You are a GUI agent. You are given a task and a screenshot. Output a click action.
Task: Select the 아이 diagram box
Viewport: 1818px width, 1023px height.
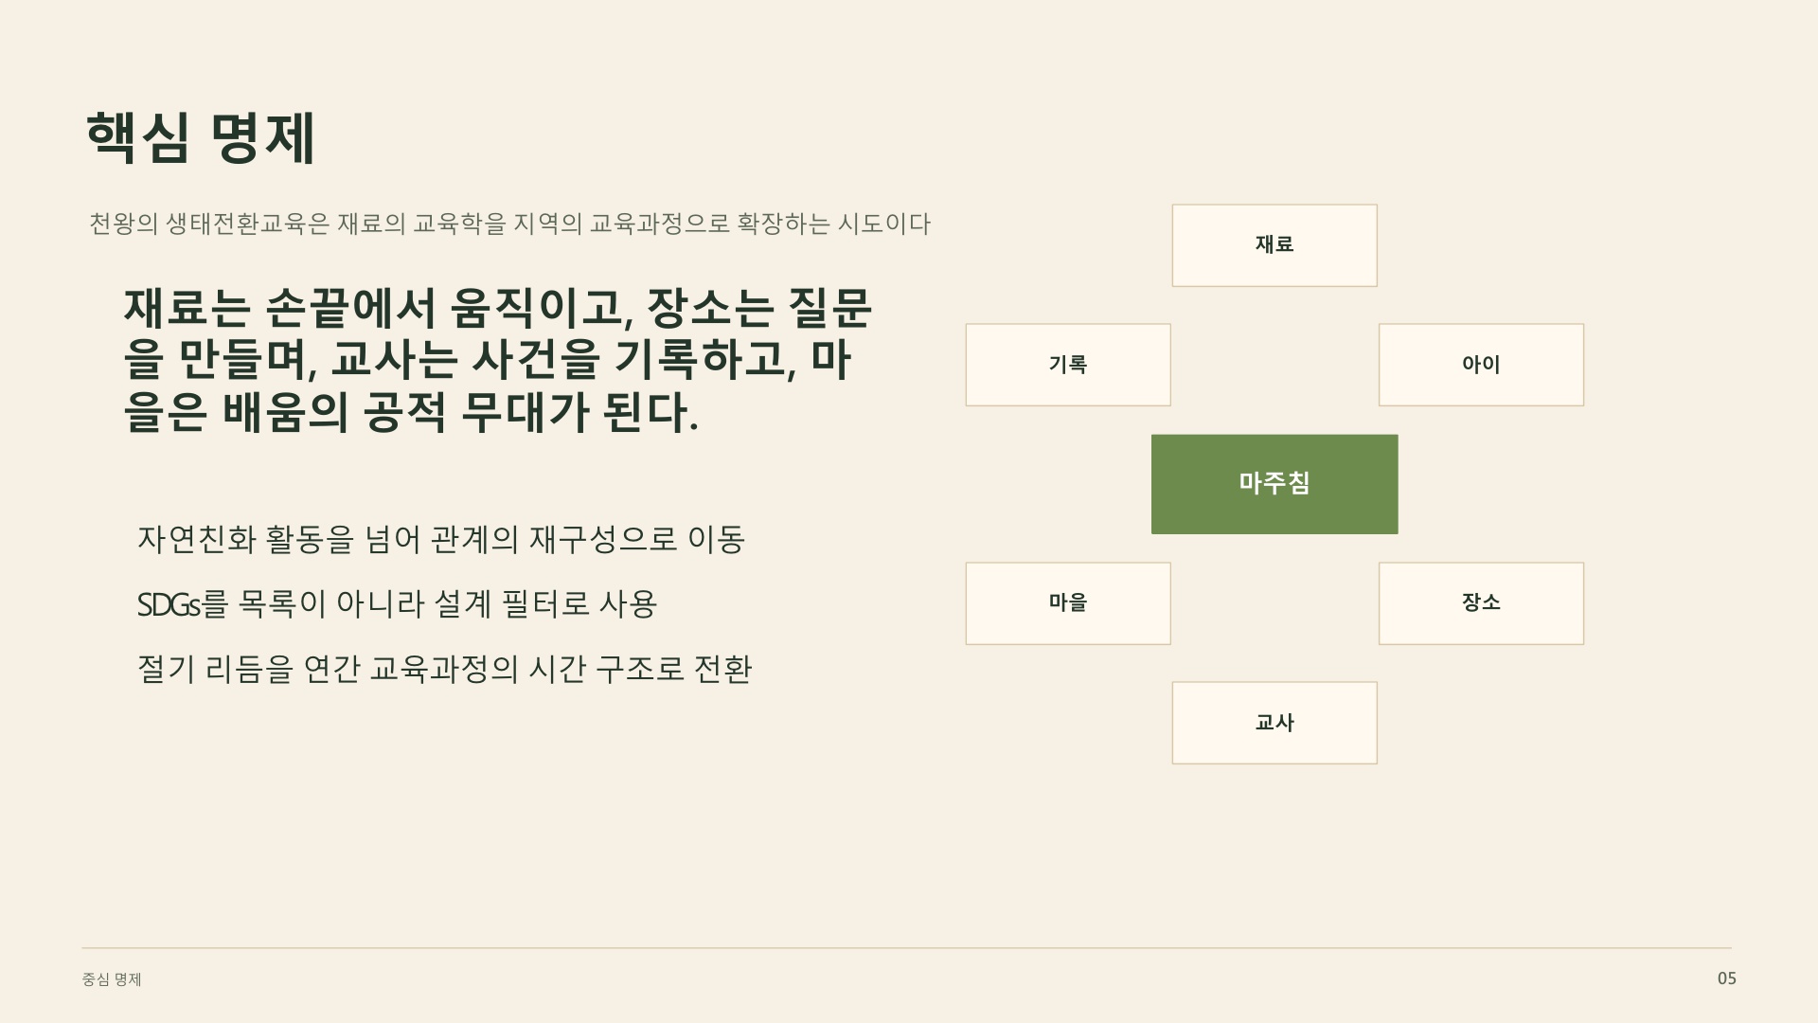click(1481, 365)
